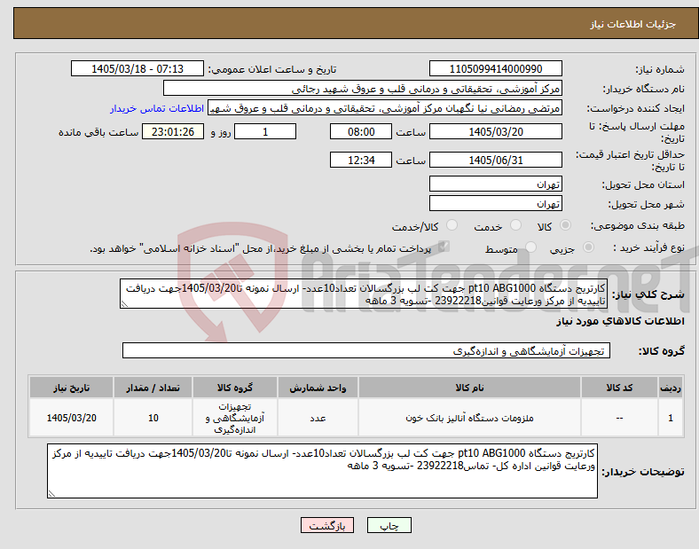Click the گروه کالا column header

click(x=235, y=388)
